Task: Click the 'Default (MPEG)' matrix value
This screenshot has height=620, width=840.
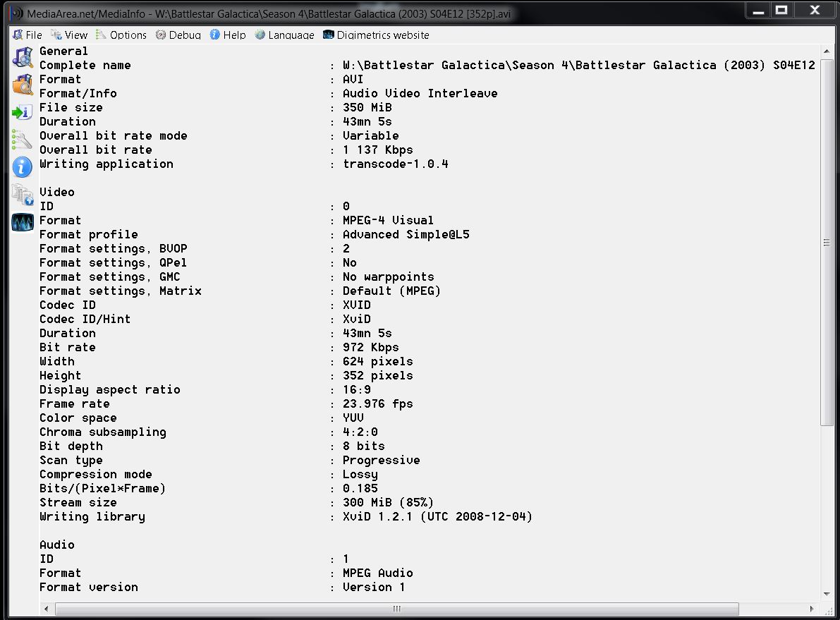Action: pos(391,291)
